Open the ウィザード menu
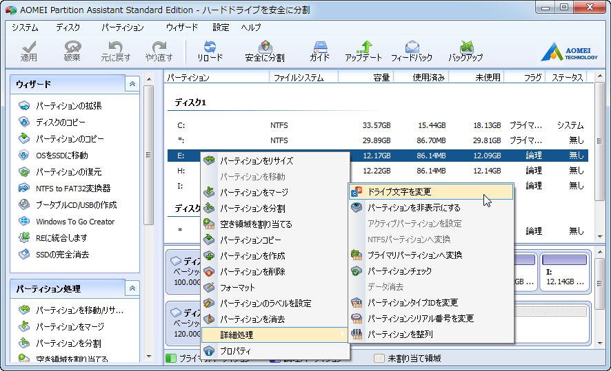 182,28
